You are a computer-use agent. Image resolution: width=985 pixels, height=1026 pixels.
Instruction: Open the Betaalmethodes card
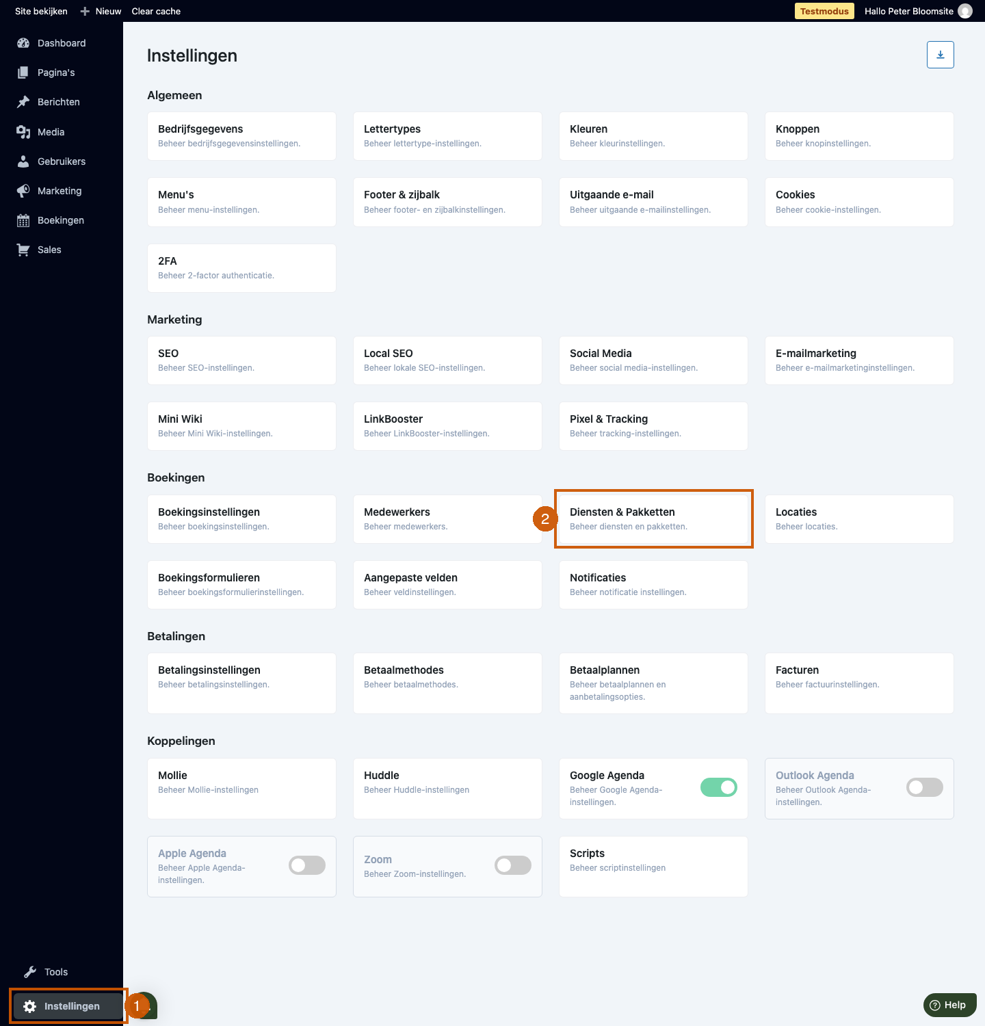[x=447, y=683]
